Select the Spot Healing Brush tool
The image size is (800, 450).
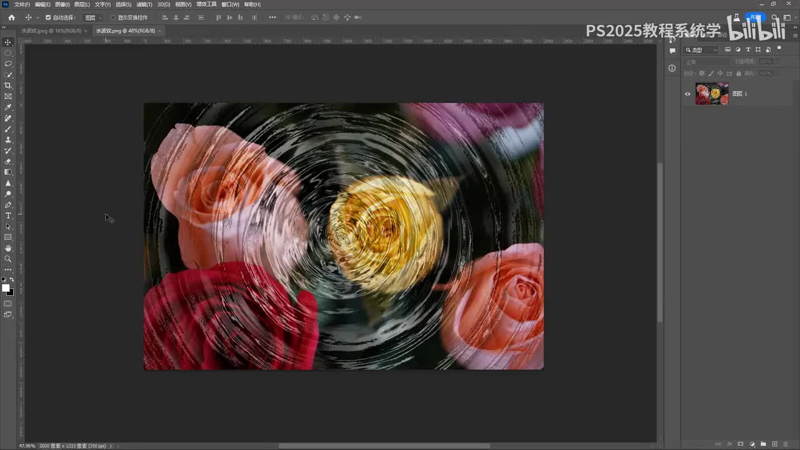click(x=8, y=118)
